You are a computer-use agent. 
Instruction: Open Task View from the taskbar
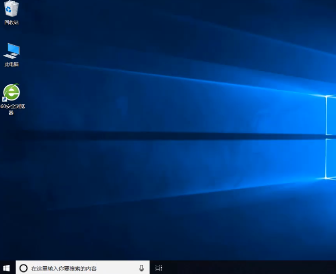(x=159, y=268)
